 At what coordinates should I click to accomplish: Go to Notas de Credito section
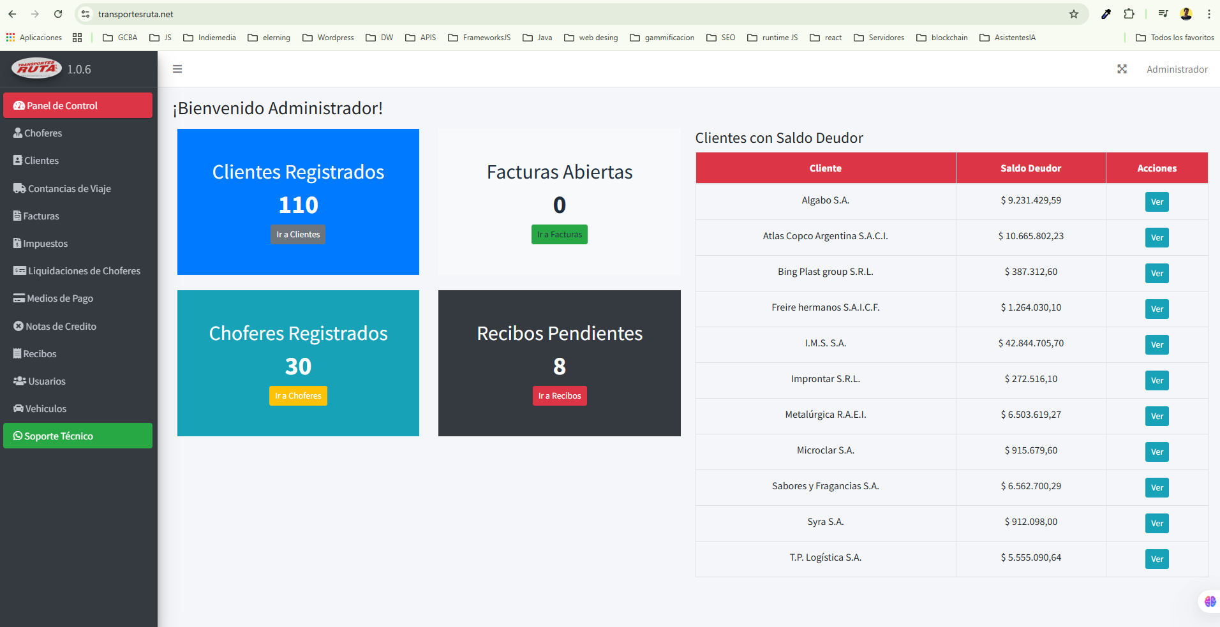[x=61, y=327]
